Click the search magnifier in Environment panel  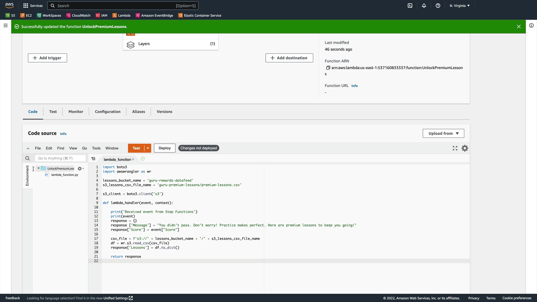[x=27, y=158]
